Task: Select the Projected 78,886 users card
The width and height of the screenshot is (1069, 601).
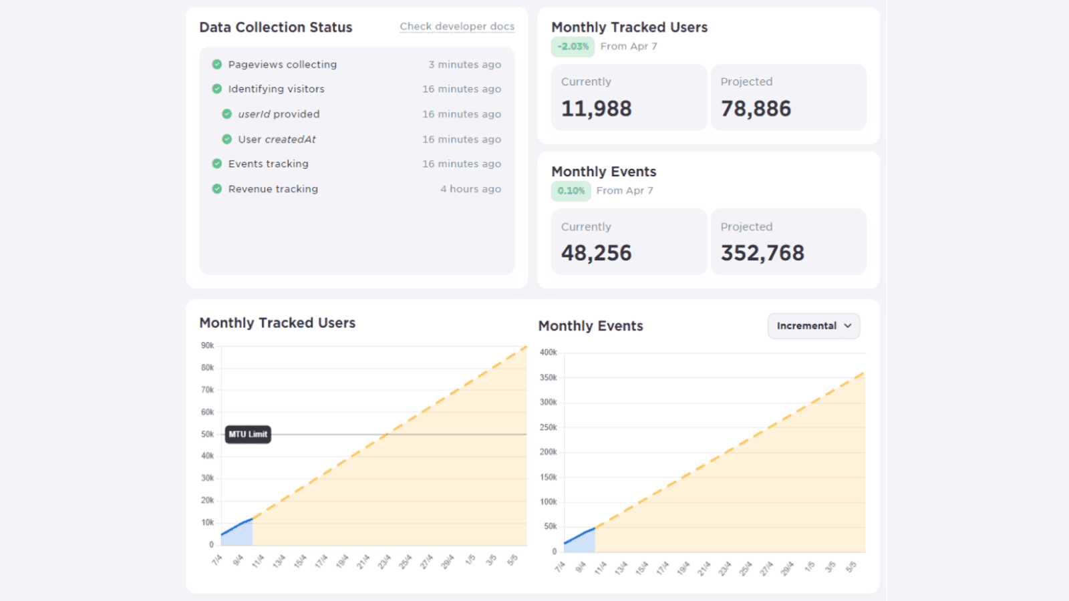Action: pos(788,97)
